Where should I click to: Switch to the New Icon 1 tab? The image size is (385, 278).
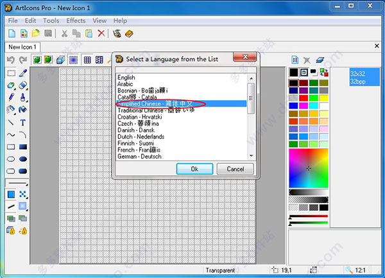point(22,47)
